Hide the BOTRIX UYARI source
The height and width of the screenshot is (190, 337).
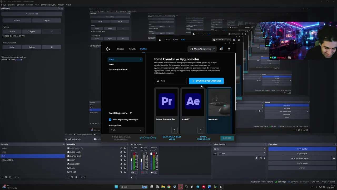[121, 156]
